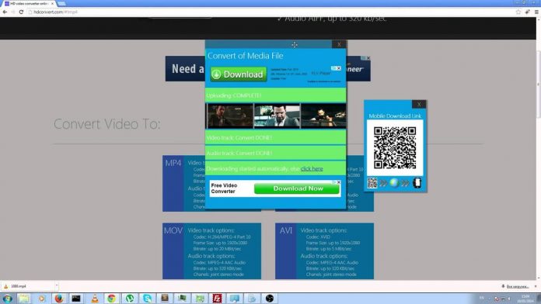Select the first video preview thumbnail
The image size is (541, 304).
[x=230, y=116]
